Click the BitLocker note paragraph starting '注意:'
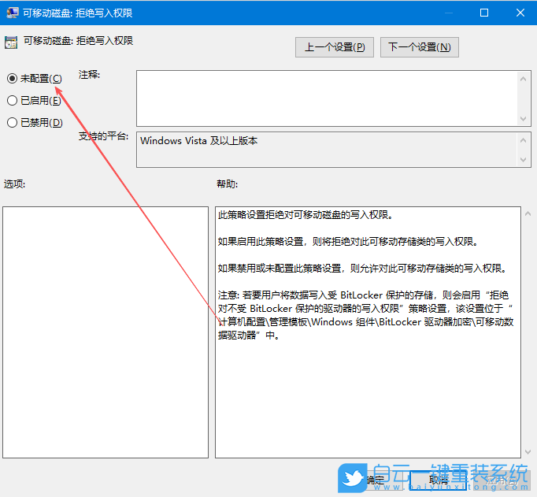Image resolution: width=537 pixels, height=497 pixels. tap(365, 315)
